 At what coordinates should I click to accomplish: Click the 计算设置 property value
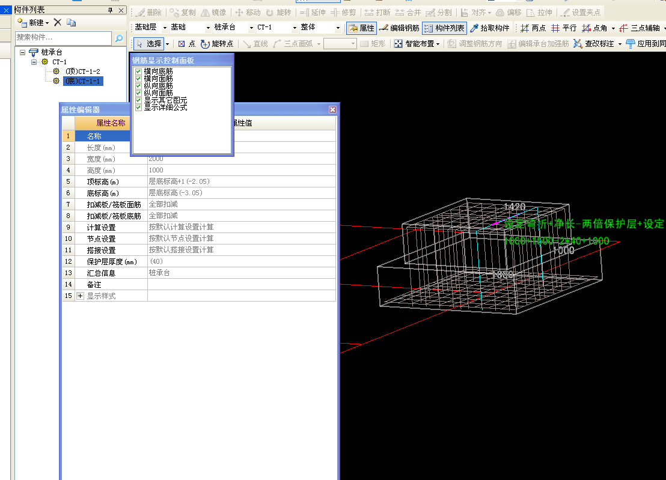241,227
